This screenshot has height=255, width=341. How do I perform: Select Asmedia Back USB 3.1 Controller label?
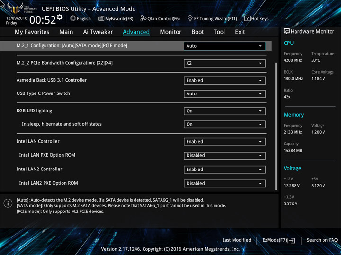52,80
